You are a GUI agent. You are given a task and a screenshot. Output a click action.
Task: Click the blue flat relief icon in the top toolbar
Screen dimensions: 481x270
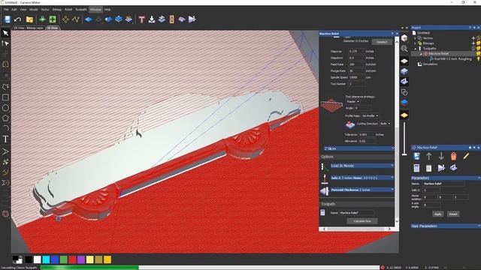pos(89,19)
